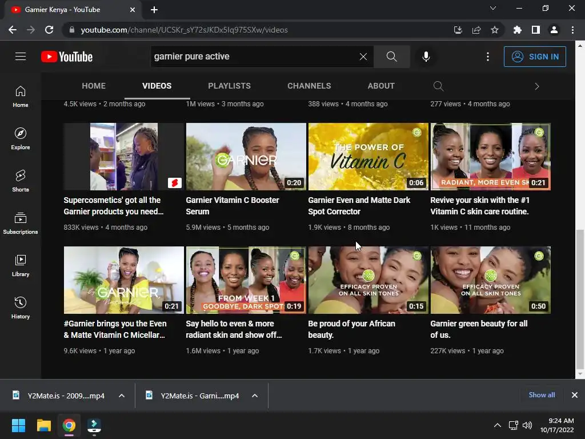Open Chrome three-dot menu
Image resolution: width=585 pixels, height=439 pixels.
tap(572, 30)
